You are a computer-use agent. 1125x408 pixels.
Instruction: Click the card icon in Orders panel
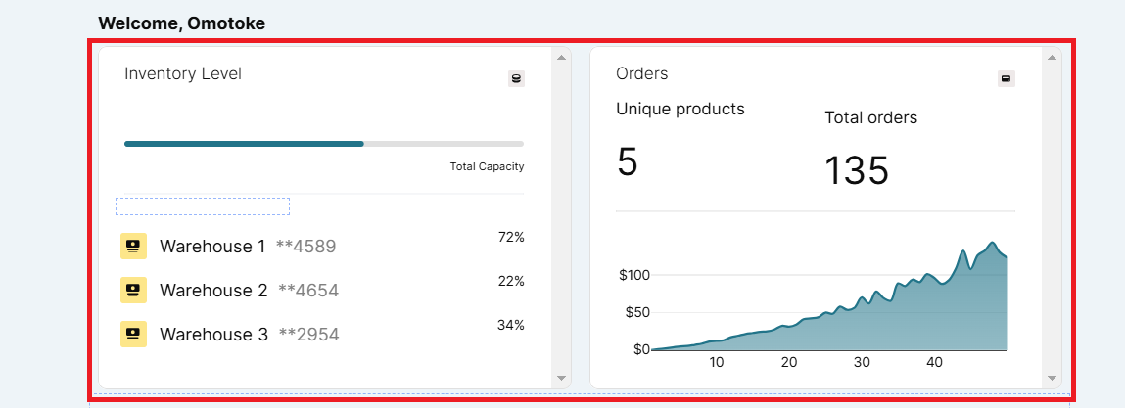(x=1006, y=79)
